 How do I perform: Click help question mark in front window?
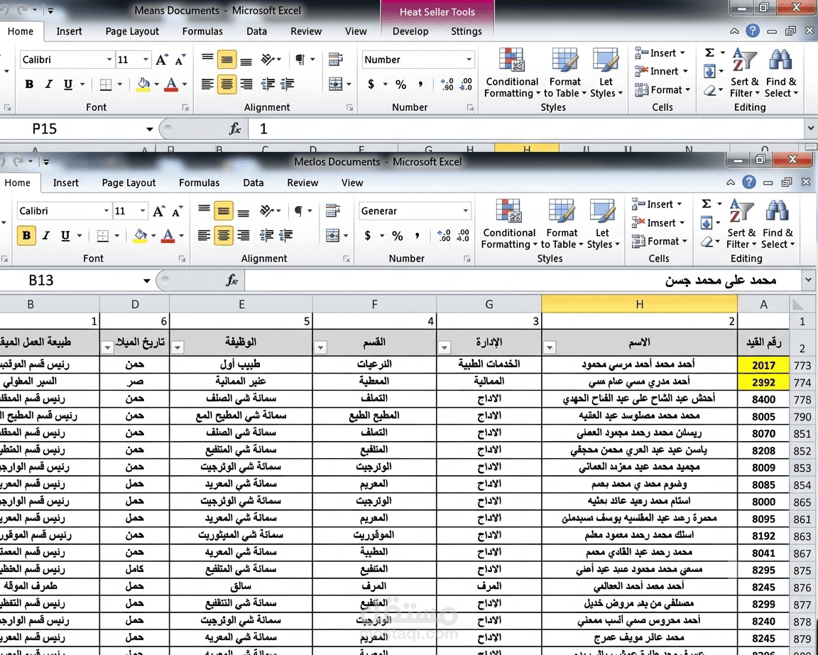coord(749,182)
